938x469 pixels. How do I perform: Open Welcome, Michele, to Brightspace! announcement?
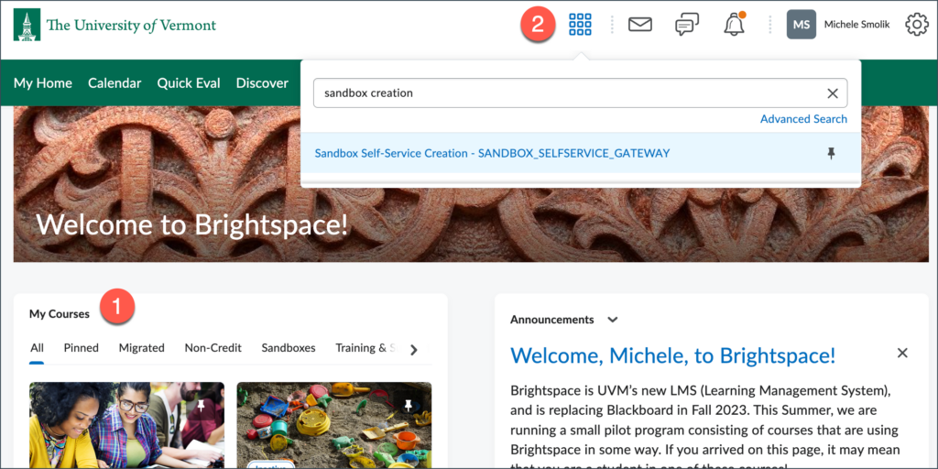coord(673,356)
